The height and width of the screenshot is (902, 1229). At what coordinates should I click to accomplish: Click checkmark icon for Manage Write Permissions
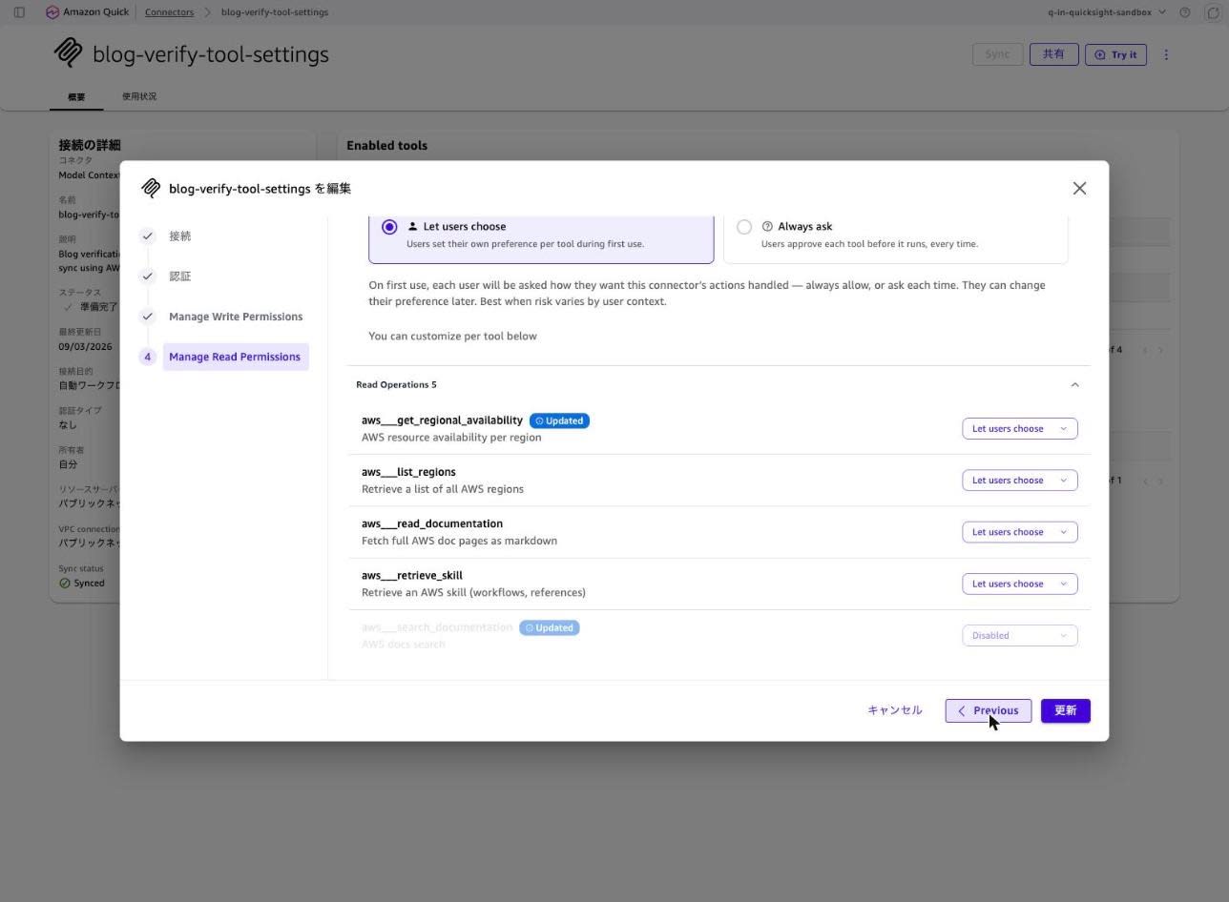pos(147,317)
